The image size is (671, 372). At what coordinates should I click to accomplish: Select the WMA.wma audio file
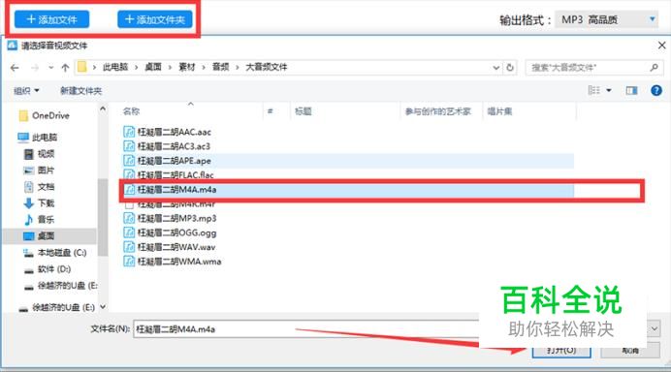tap(173, 262)
